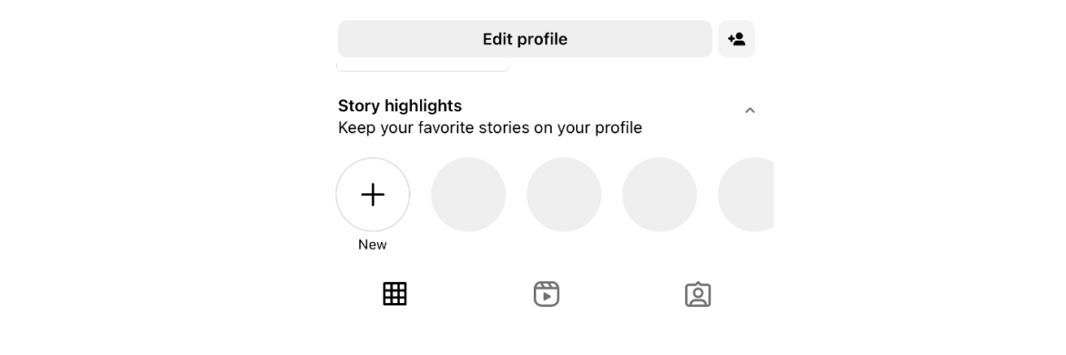Click the Edit profile button
1066x355 pixels.
click(524, 39)
